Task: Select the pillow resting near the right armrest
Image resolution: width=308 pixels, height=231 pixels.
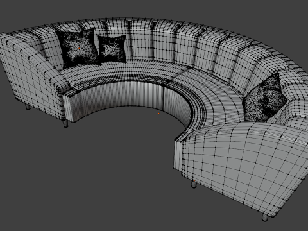Action: (x=264, y=98)
